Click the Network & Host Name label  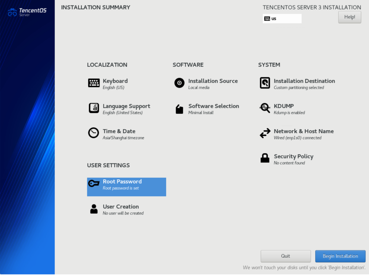click(x=304, y=131)
